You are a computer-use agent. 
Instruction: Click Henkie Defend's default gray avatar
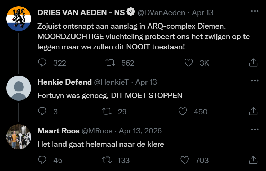19,88
